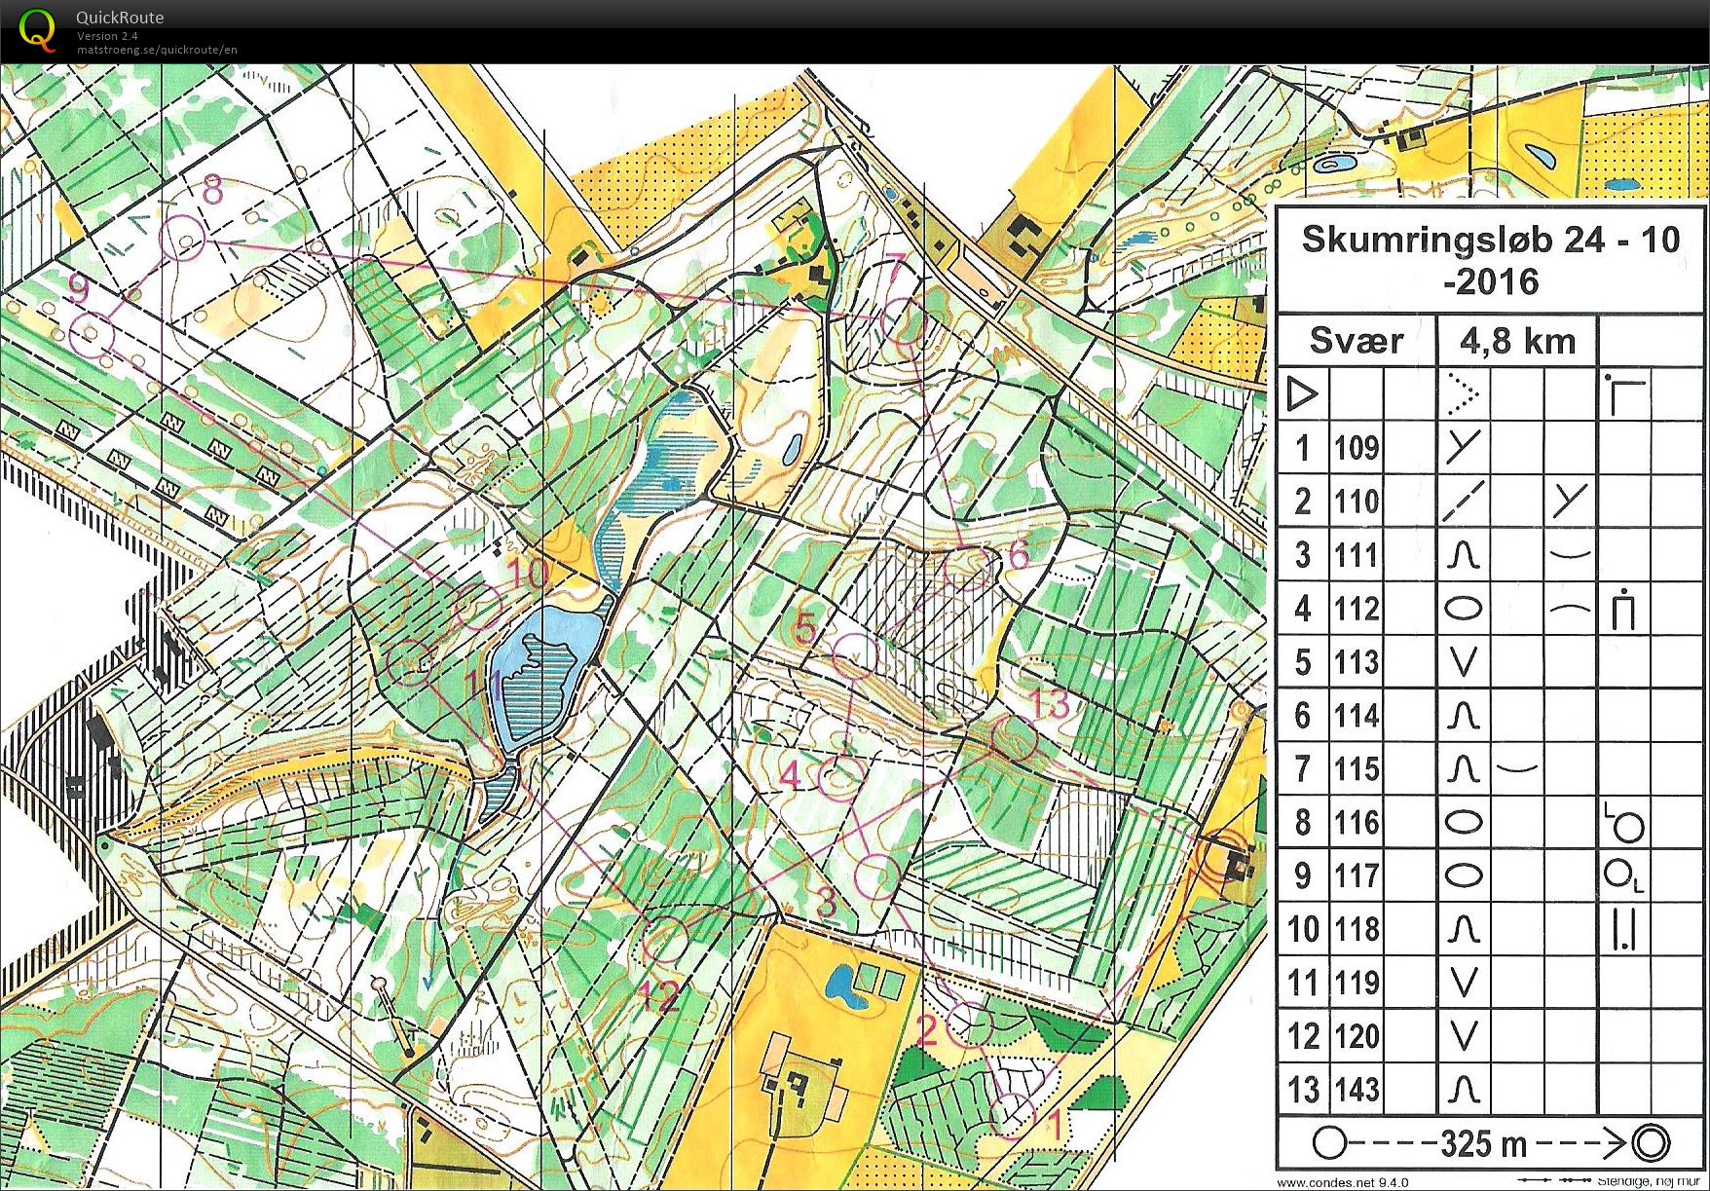Click the 'Svær' course name cell
This screenshot has width=1710, height=1191.
point(1356,341)
